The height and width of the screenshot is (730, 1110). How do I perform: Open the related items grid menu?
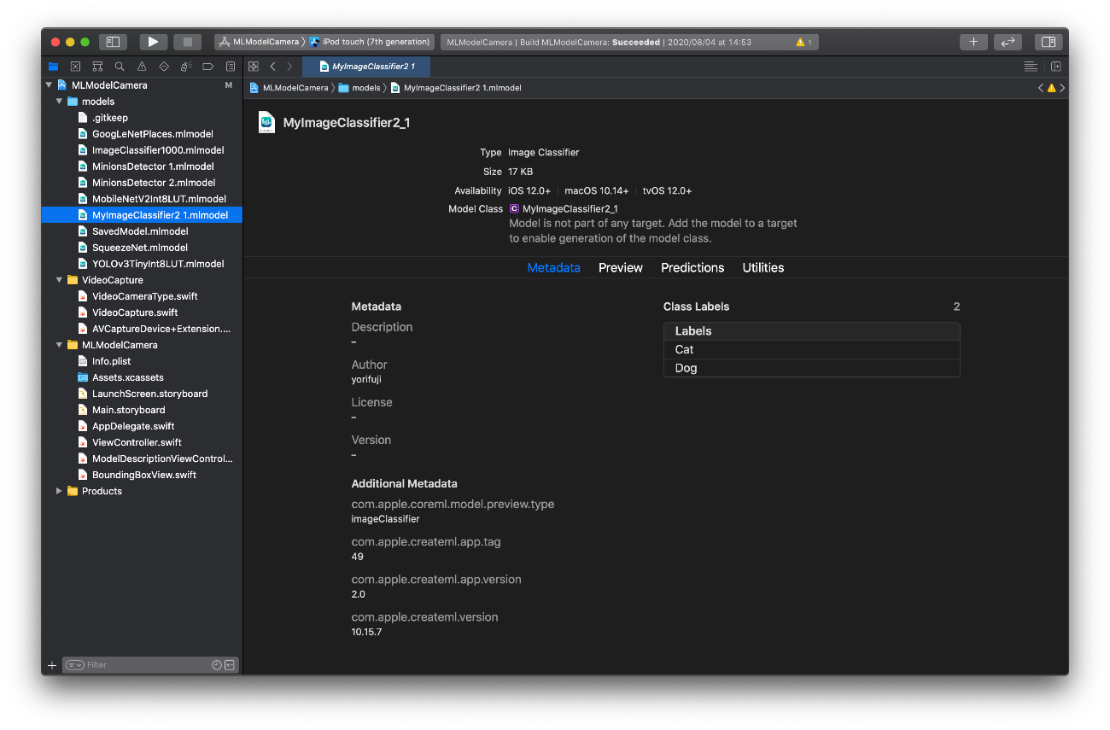coord(254,67)
